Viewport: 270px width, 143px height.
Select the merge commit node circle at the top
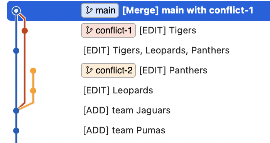(16, 11)
